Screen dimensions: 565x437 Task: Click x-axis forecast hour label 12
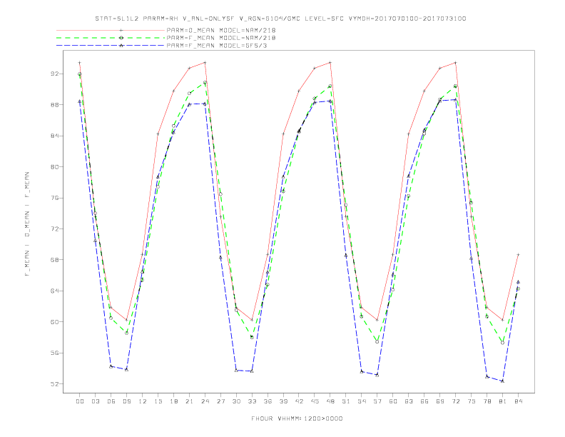coord(143,401)
